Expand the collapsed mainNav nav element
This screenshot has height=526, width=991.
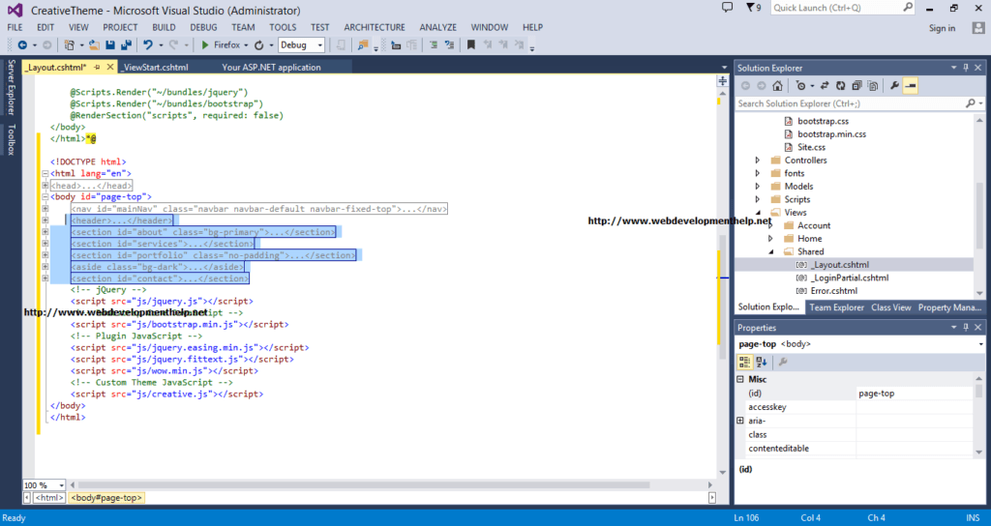pyautogui.click(x=45, y=209)
